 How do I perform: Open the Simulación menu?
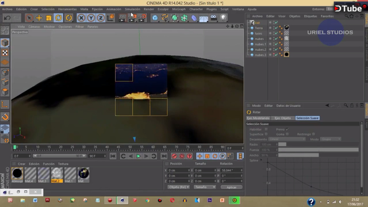(132, 9)
